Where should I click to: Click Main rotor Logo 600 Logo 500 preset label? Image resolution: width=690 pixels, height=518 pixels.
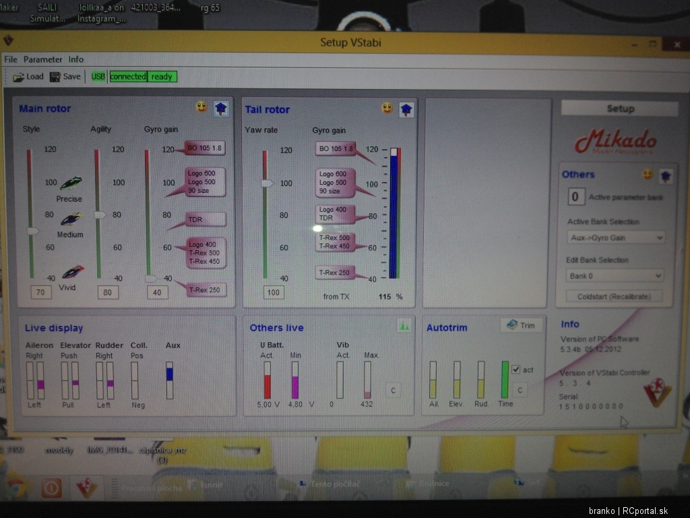coord(205,182)
